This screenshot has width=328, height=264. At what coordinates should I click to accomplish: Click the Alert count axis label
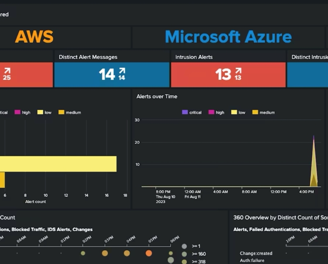pos(36,202)
